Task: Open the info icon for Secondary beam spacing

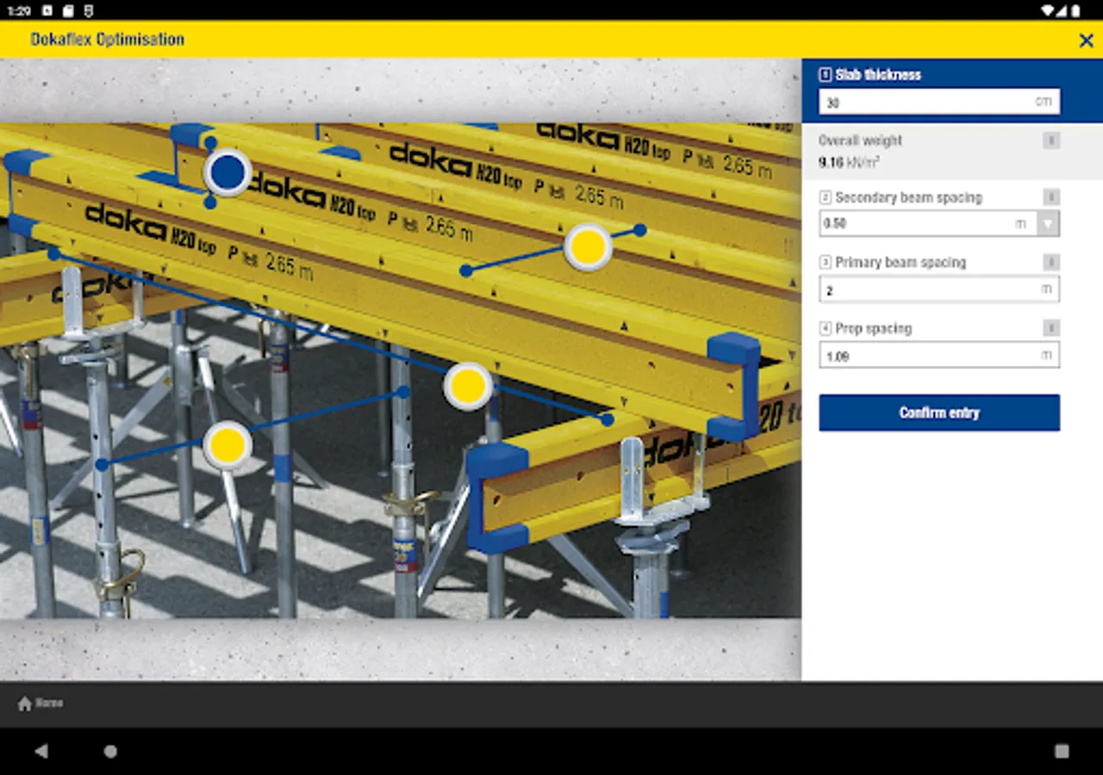Action: pos(1051,197)
